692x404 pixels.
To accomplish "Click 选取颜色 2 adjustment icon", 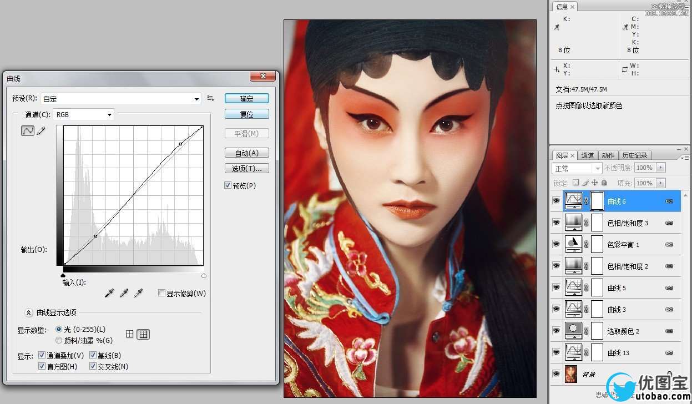I will tap(573, 331).
